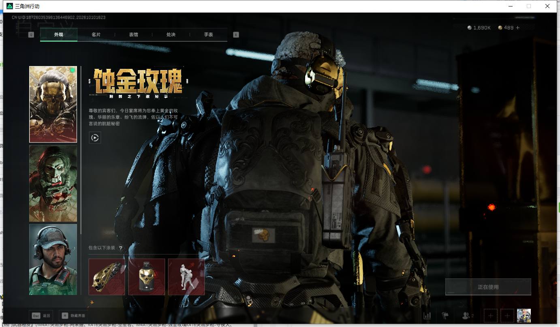Click the 正在使用 button

pos(488,287)
